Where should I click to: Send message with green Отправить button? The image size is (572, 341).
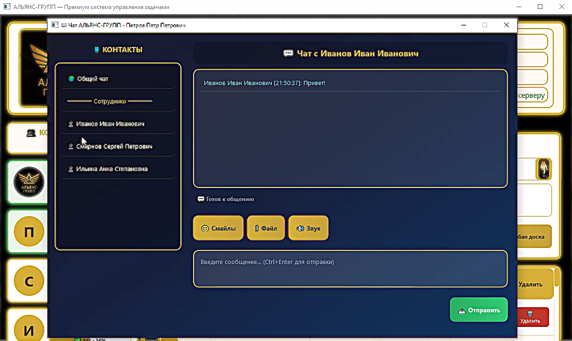[x=479, y=310]
